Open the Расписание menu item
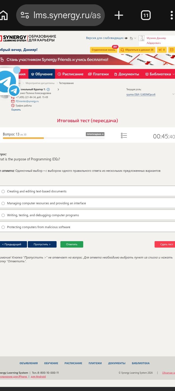The image size is (175, 391). tap(70, 74)
